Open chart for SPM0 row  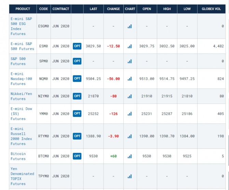(130, 61)
